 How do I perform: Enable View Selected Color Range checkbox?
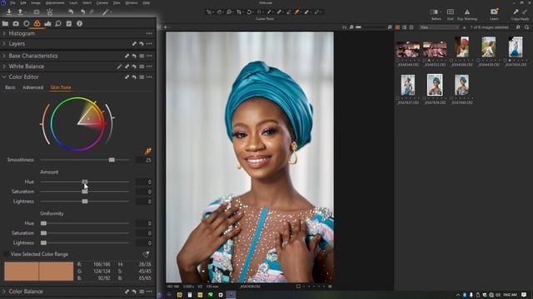6,254
